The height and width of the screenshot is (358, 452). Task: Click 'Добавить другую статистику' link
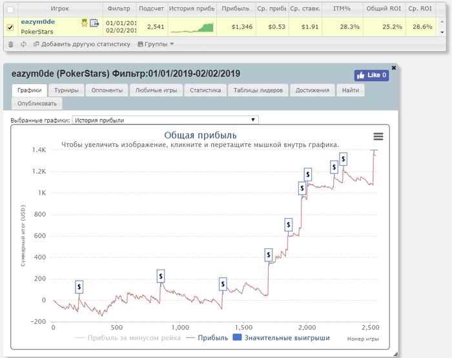82,44
